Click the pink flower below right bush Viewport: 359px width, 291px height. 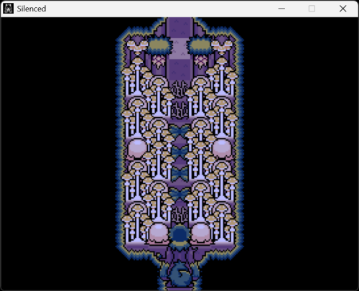pyautogui.click(x=200, y=61)
